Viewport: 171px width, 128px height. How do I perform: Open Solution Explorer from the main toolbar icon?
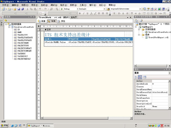click(x=144, y=9)
